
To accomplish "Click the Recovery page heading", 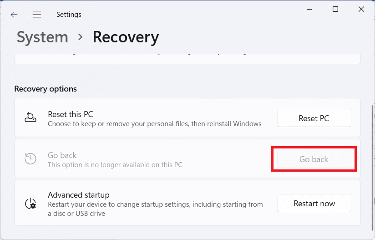I will click(126, 37).
